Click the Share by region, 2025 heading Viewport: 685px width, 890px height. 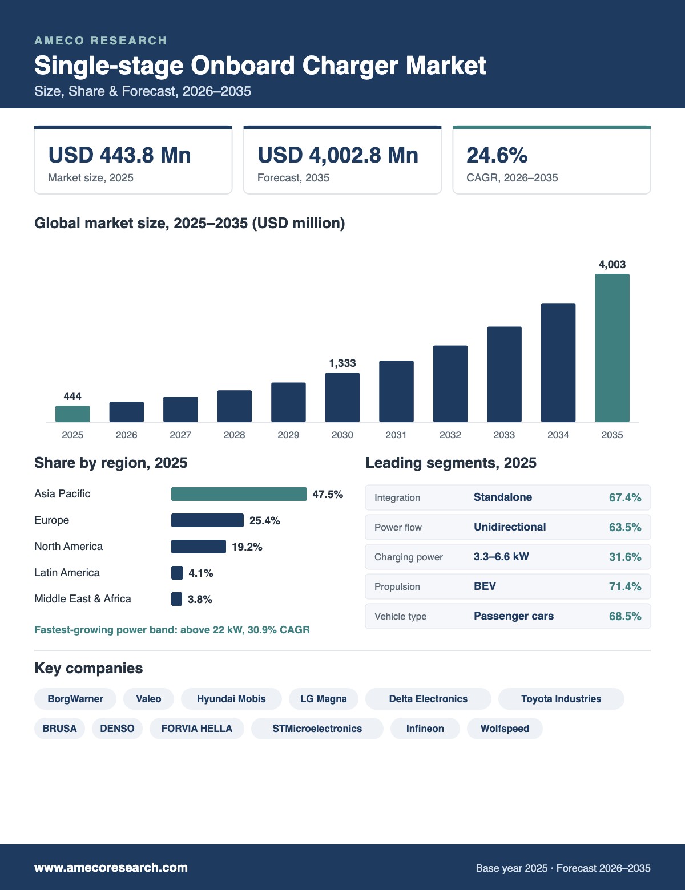click(111, 463)
